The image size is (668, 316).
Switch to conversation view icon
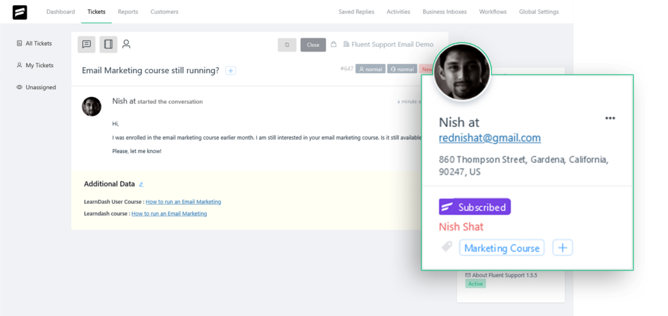pyautogui.click(x=87, y=44)
